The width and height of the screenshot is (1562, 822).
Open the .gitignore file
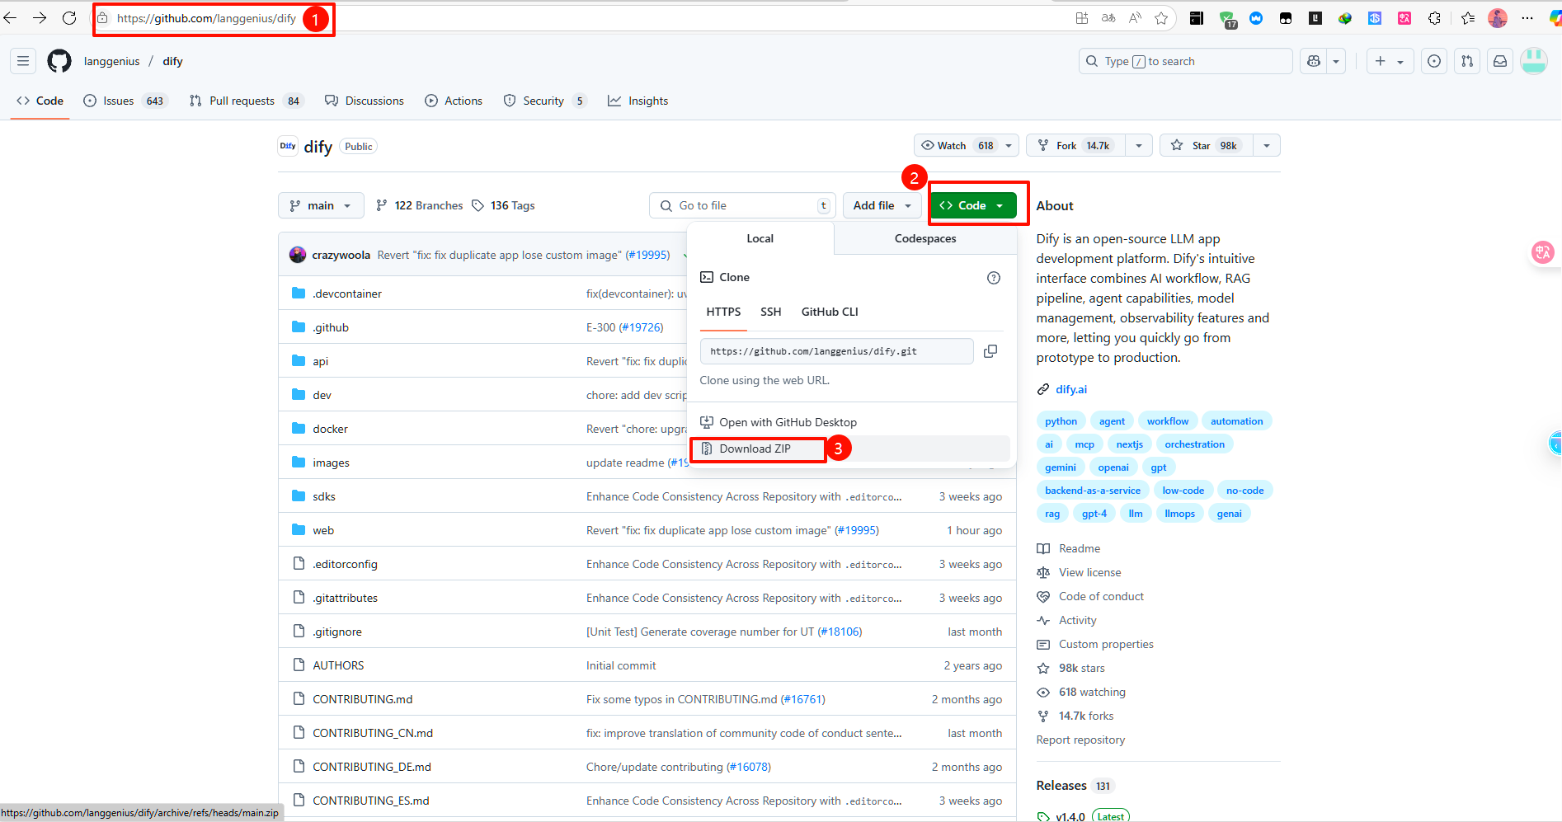click(337, 632)
